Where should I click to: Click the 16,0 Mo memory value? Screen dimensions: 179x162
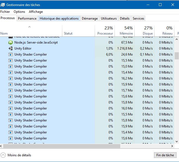coord(127,108)
